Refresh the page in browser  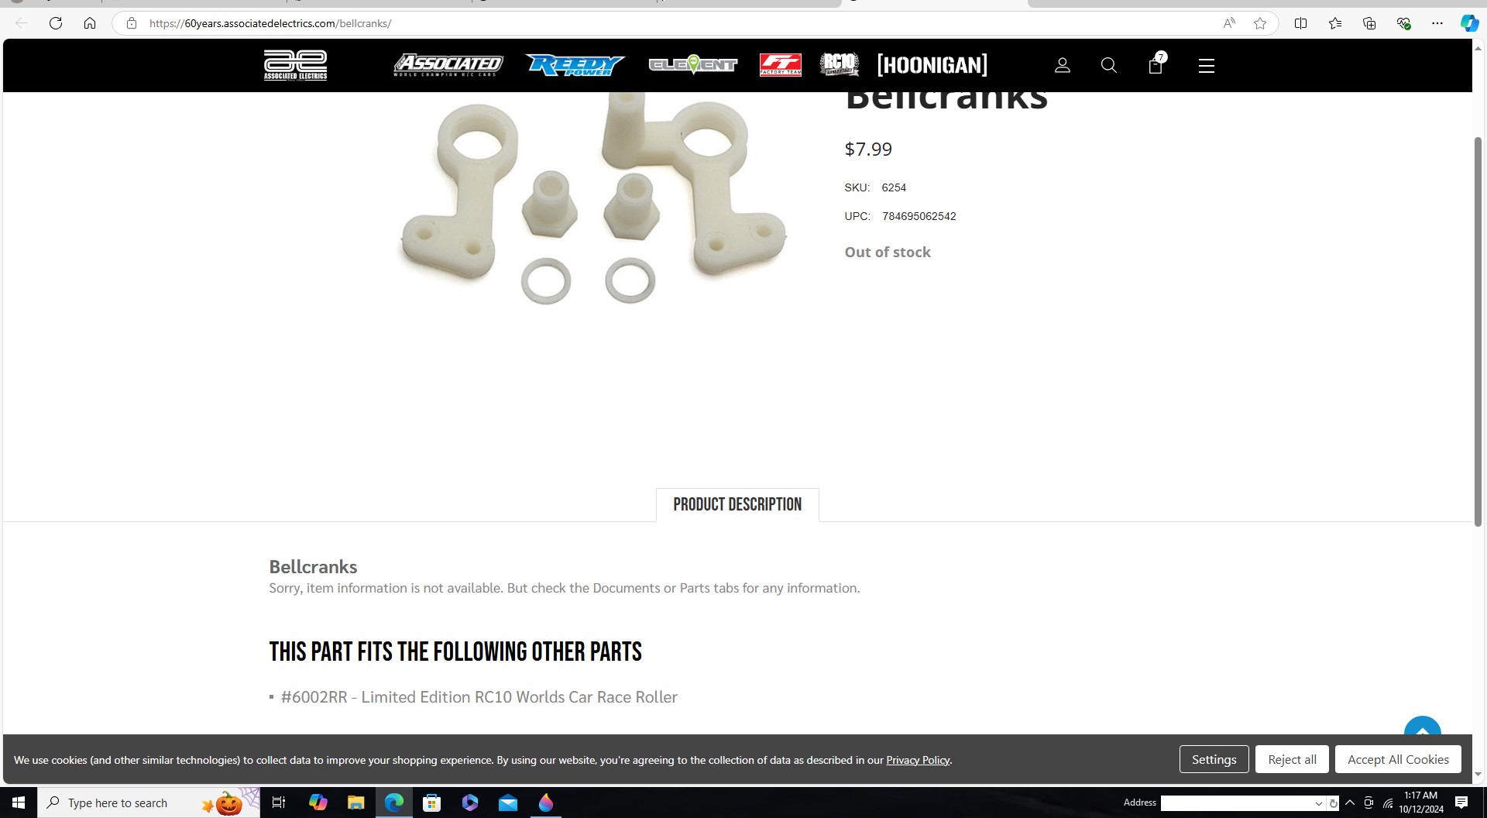tap(56, 23)
